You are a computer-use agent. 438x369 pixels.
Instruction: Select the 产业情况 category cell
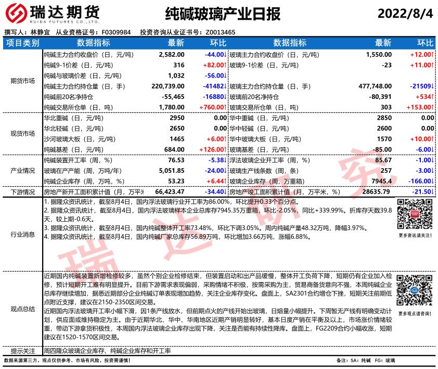pos(22,170)
